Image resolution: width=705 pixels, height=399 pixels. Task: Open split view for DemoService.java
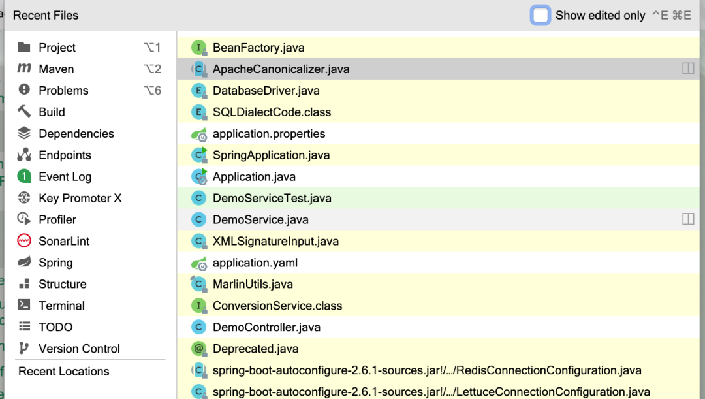point(688,219)
